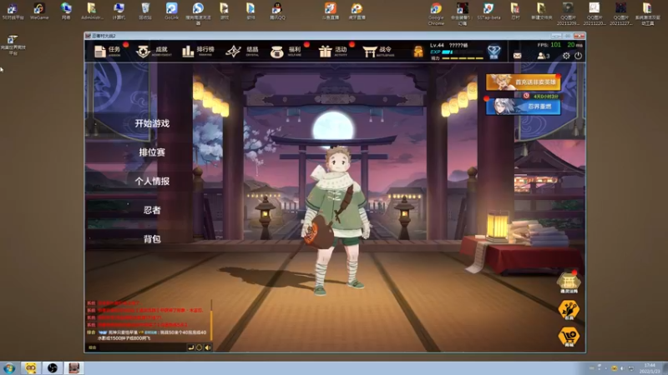Open WeGame desktop shortcut
Image resolution: width=668 pixels, height=375 pixels.
[x=39, y=11]
